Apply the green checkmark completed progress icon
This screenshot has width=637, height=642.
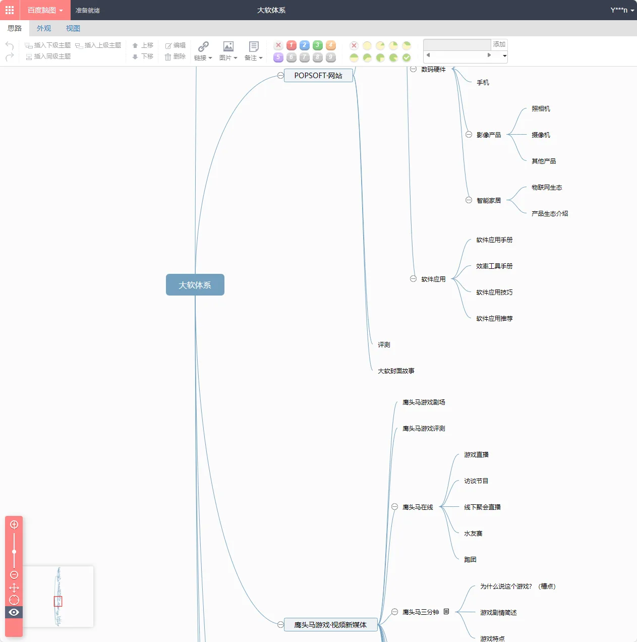coord(407,57)
